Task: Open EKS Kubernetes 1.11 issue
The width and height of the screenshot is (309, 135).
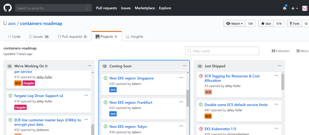Action: point(220,129)
